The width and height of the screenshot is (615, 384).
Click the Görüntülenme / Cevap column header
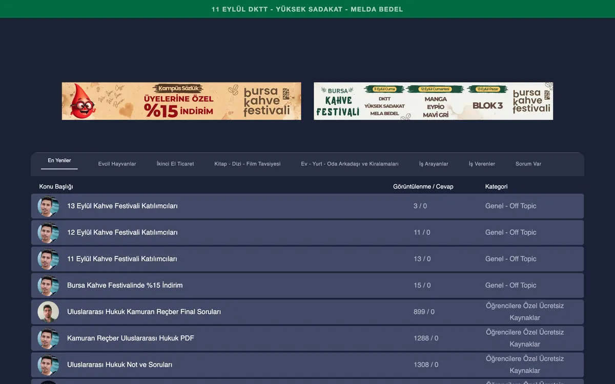423,186
